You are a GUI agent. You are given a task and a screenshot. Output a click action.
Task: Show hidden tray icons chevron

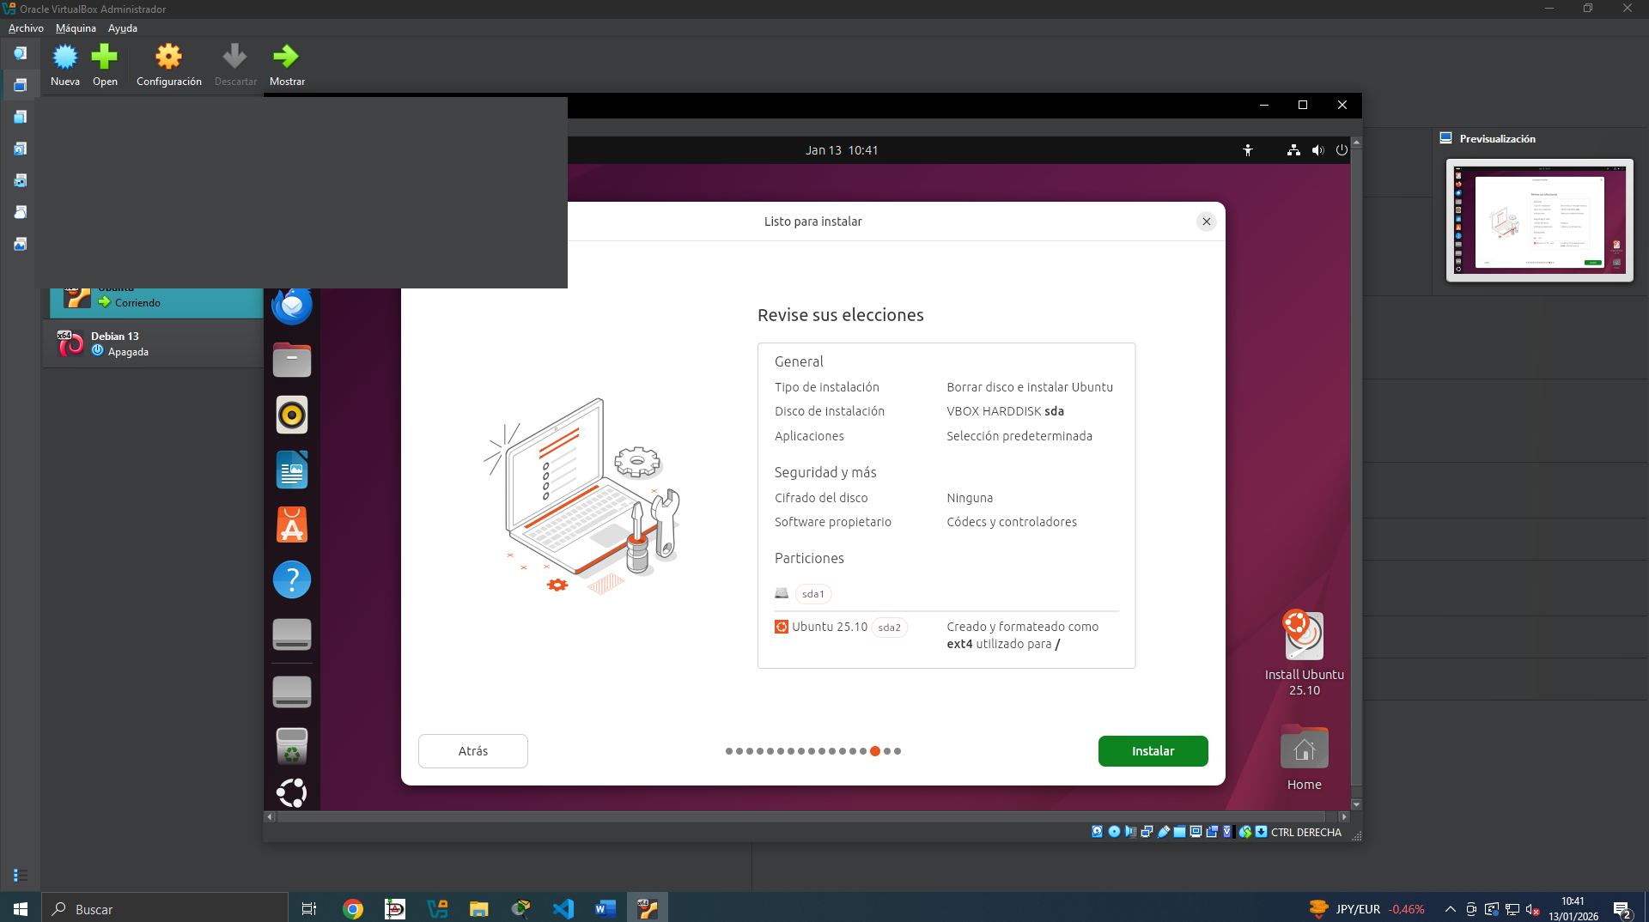pos(1450,909)
